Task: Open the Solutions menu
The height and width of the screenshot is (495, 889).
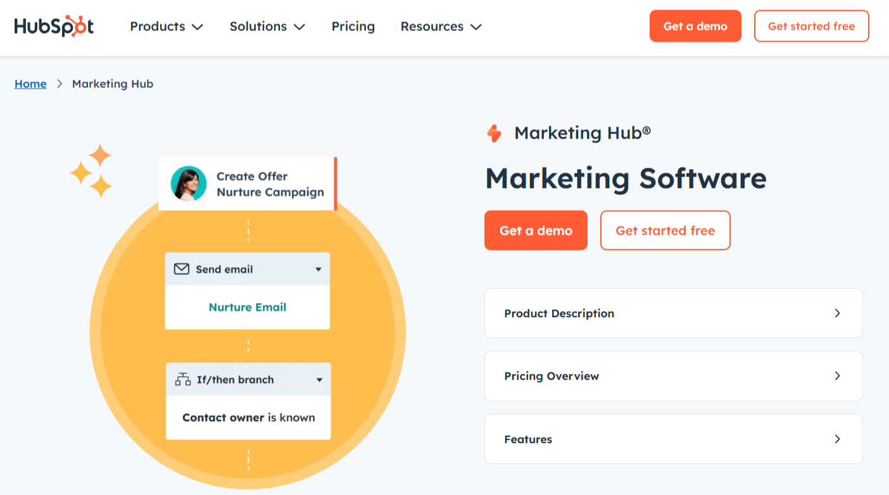Action: click(267, 27)
